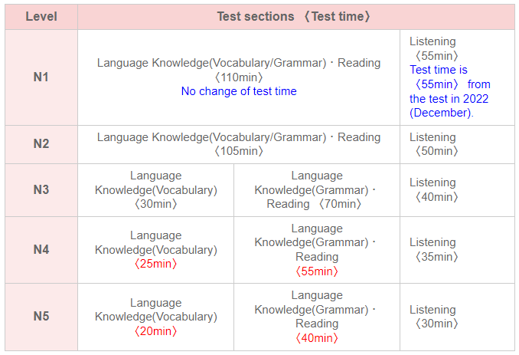
Task: Select the N2 Listening 〈50min〉 cell
Action: coord(433,144)
